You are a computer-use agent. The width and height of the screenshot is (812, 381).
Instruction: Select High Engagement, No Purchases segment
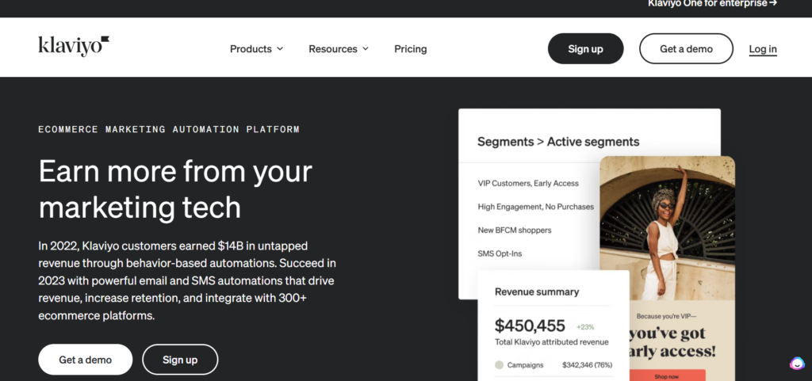(x=535, y=207)
